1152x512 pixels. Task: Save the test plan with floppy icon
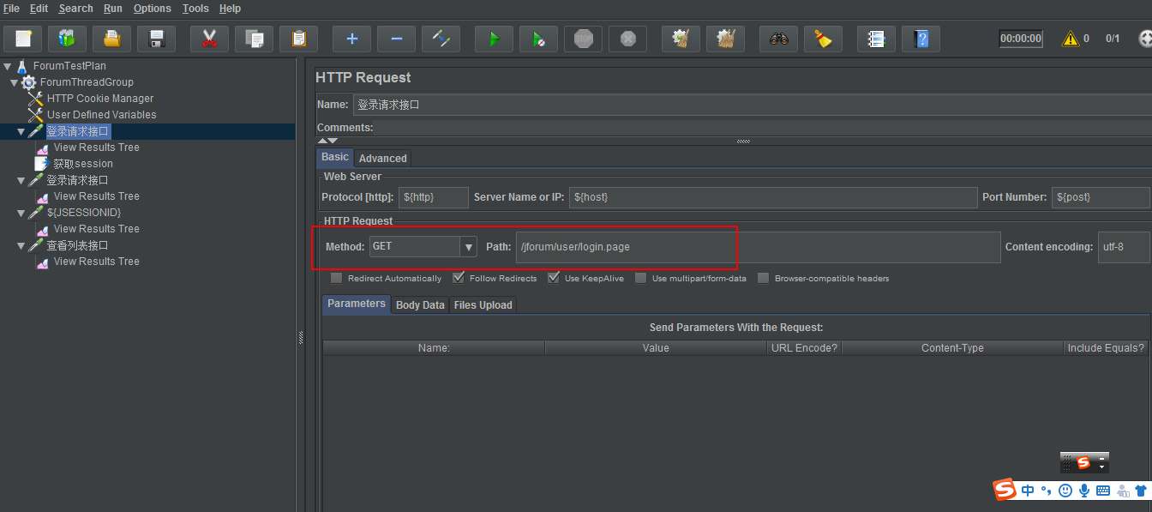[x=156, y=39]
